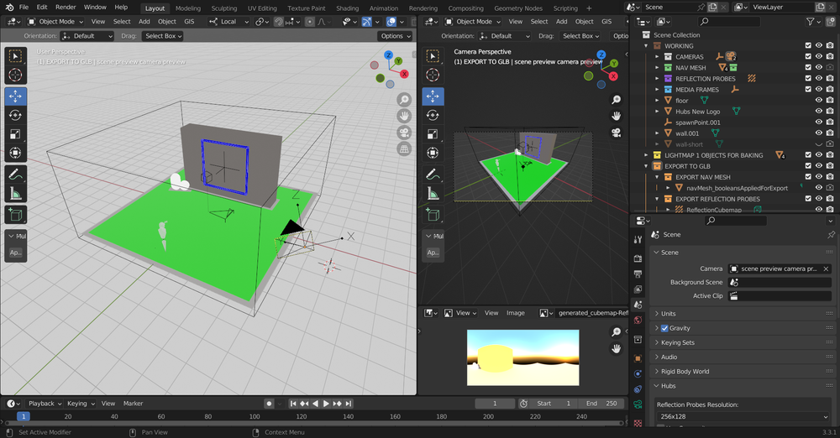840x438 pixels.
Task: Select the Measure tool in User Perspective viewport
Action: pos(15,193)
